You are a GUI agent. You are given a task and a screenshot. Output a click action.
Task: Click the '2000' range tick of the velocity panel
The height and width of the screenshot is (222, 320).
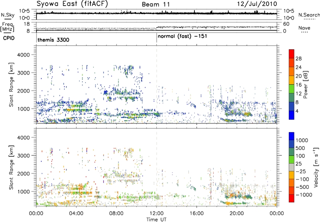(x=23, y=174)
